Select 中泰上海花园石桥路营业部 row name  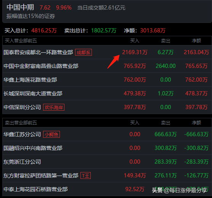(x=36, y=189)
